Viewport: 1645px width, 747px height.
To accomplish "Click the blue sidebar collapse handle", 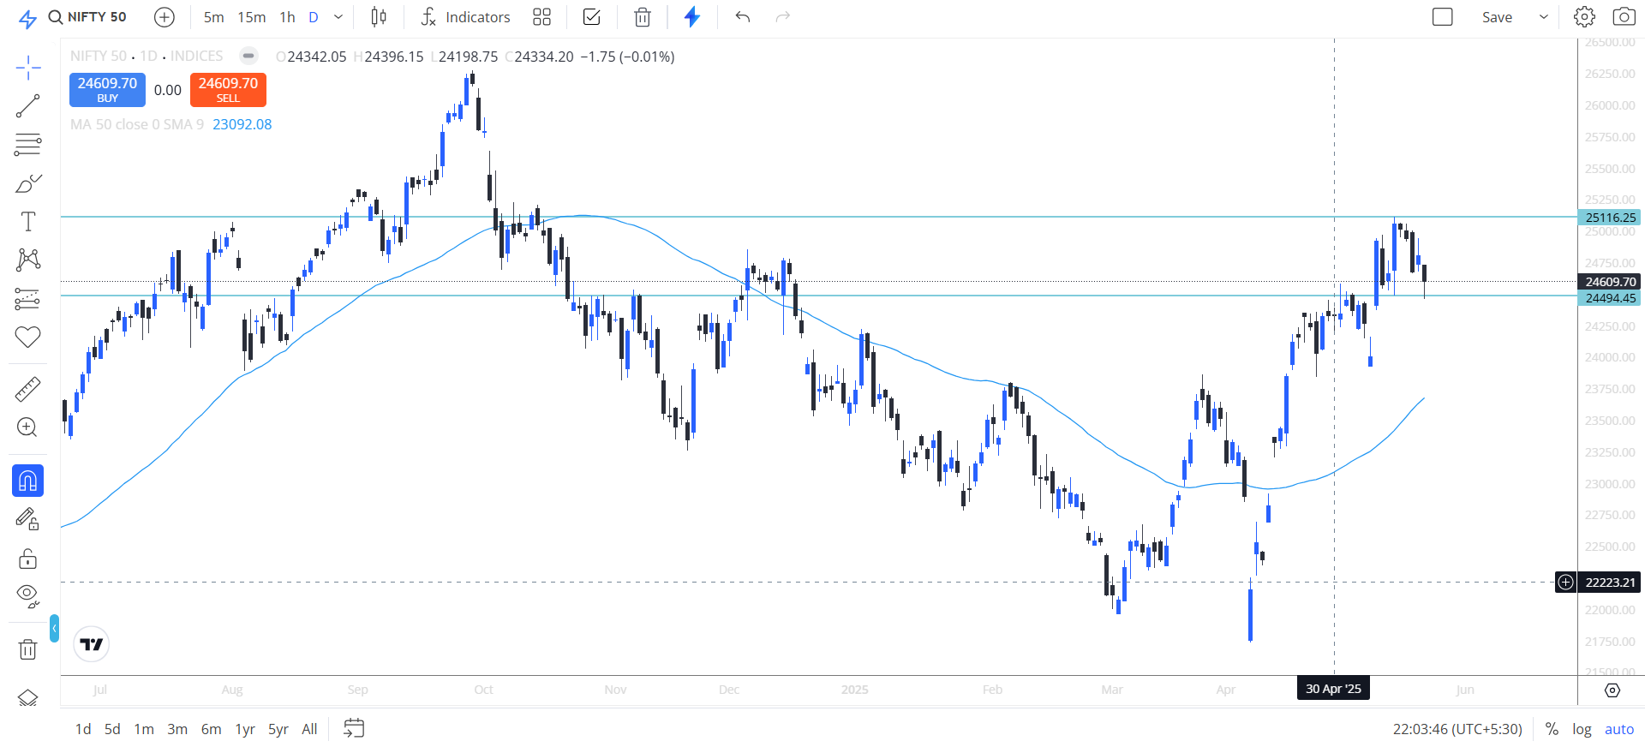I will 55,629.
